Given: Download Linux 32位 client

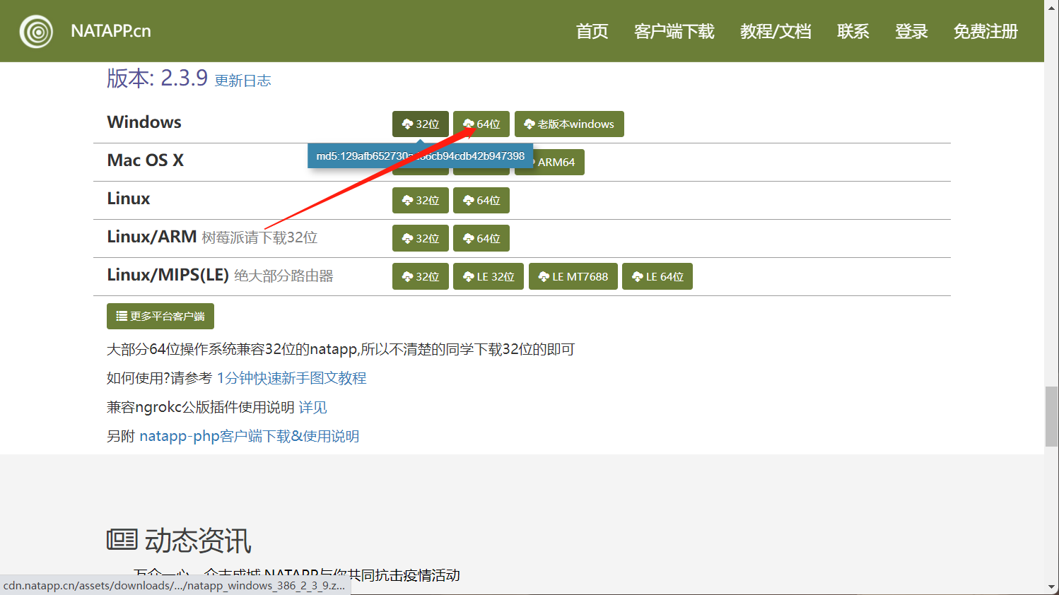Looking at the screenshot, I should click(421, 200).
